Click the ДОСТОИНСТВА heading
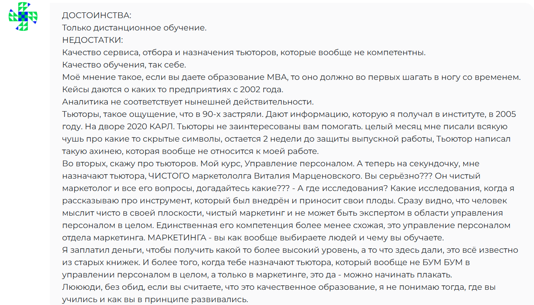Image resolution: width=534 pixels, height=305 pixels. 97,16
